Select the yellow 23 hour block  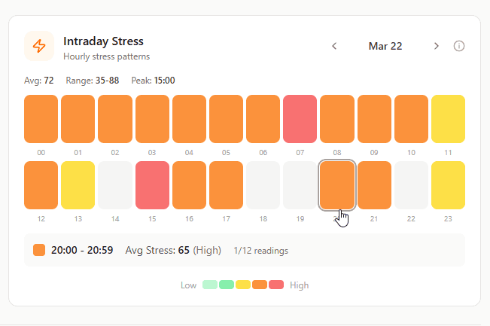pos(448,185)
